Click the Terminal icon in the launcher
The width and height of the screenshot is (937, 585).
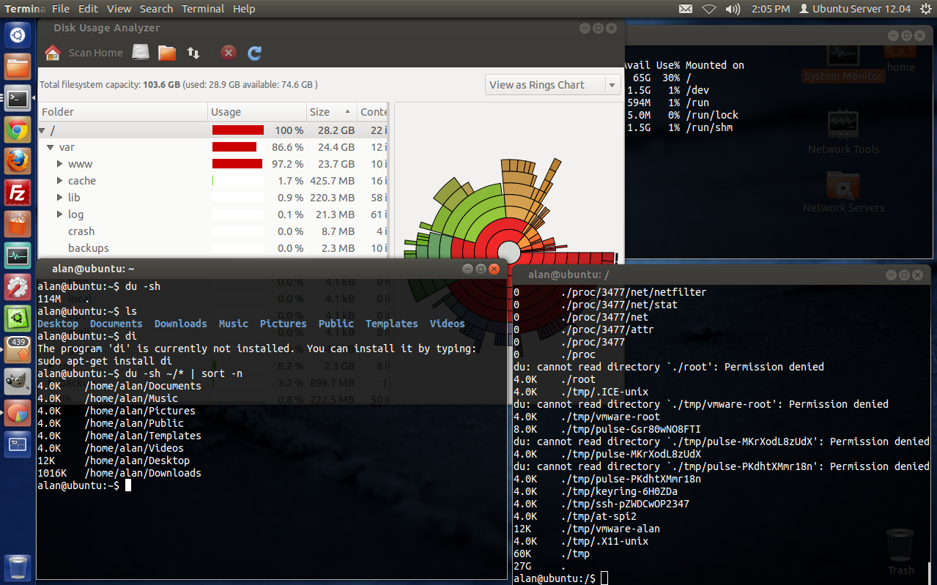(18, 98)
